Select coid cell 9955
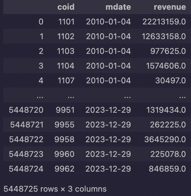This screenshot has width=191, height=196. pyautogui.click(x=64, y=125)
